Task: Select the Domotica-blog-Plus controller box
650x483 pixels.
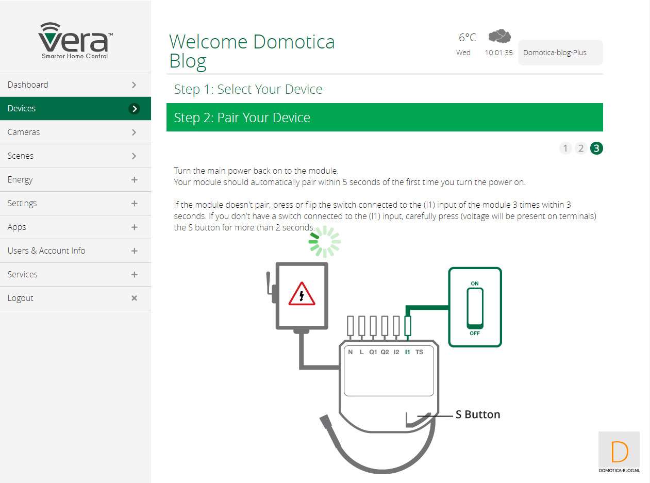Action: (x=560, y=53)
